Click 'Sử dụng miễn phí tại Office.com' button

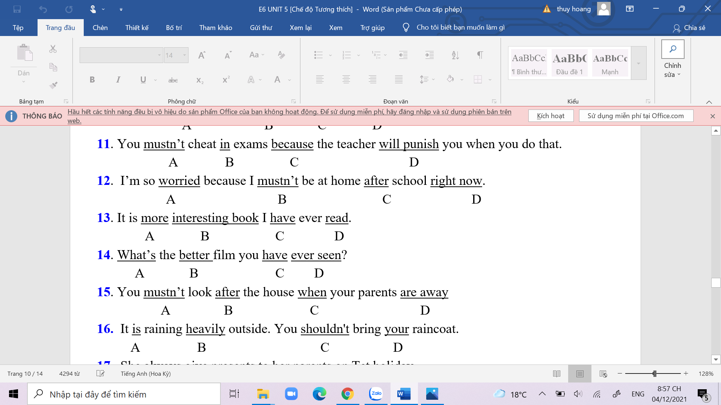pos(636,116)
